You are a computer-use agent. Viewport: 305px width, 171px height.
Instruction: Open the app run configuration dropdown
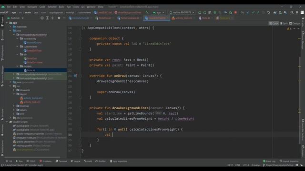159,12
